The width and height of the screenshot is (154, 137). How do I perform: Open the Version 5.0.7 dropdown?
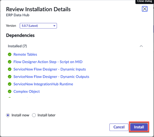coord(38,26)
